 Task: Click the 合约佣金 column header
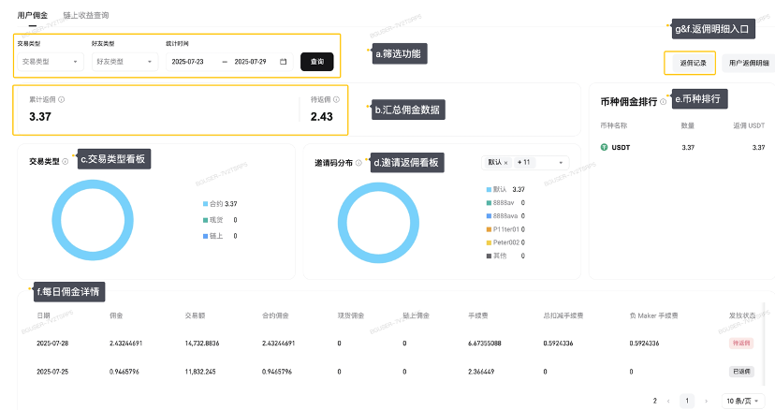(x=275, y=315)
